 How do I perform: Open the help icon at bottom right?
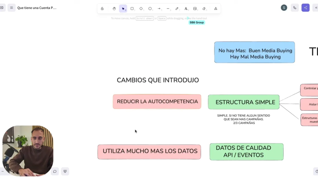[316, 171]
